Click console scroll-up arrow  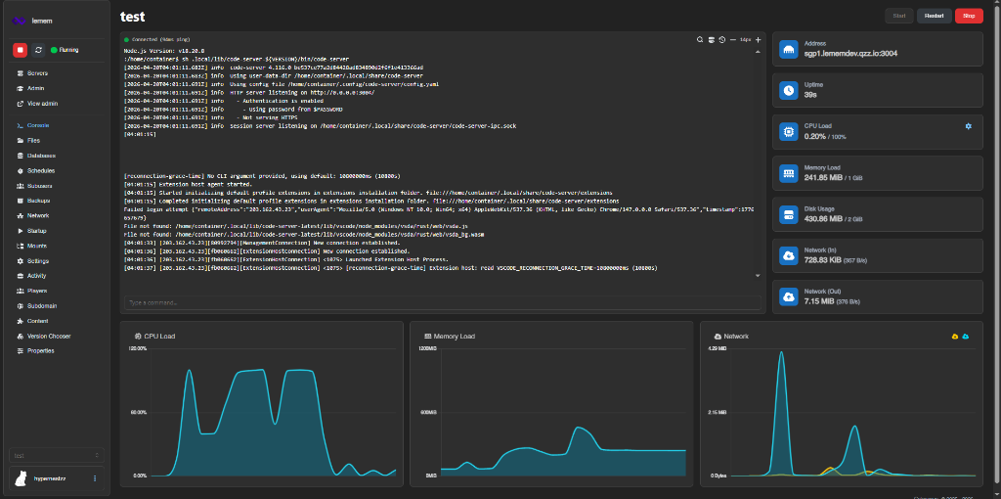coord(758,51)
